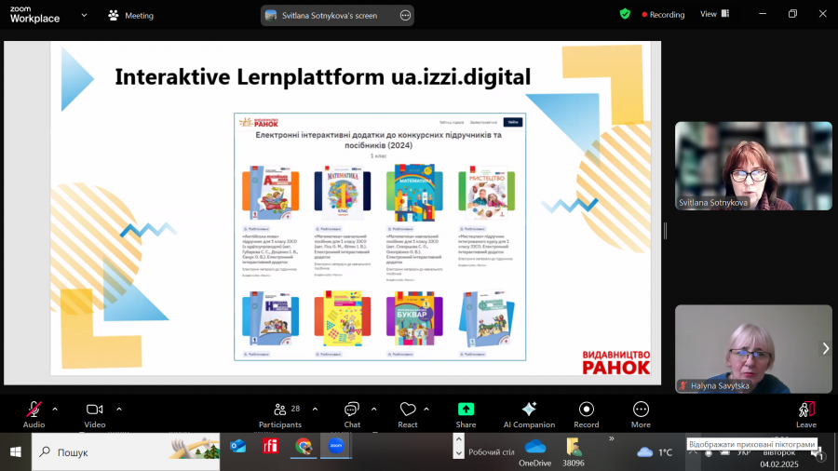Open AI Companion
The image size is (838, 471).
point(529,415)
